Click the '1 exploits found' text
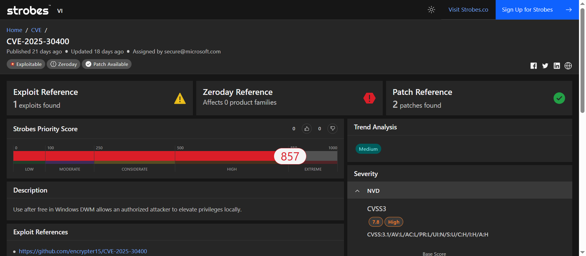The height and width of the screenshot is (256, 586). tap(37, 105)
